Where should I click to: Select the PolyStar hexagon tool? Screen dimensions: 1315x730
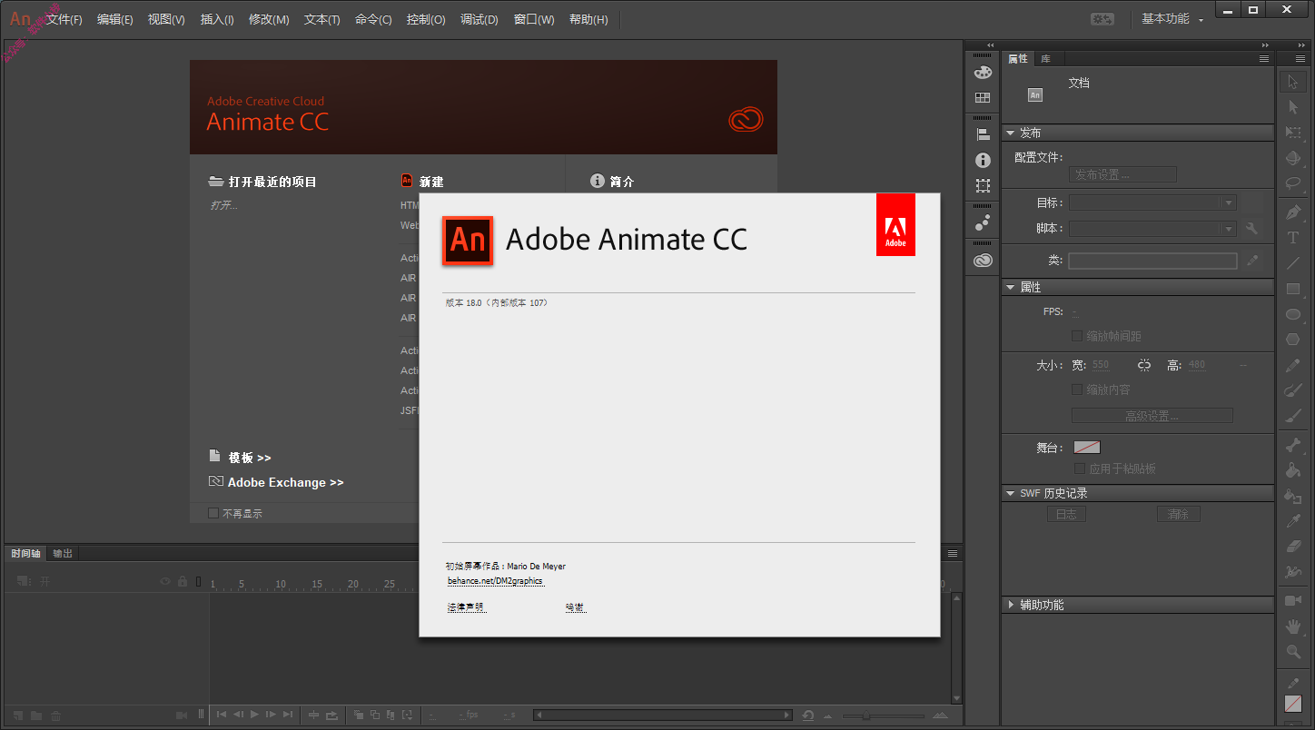pos(1293,340)
